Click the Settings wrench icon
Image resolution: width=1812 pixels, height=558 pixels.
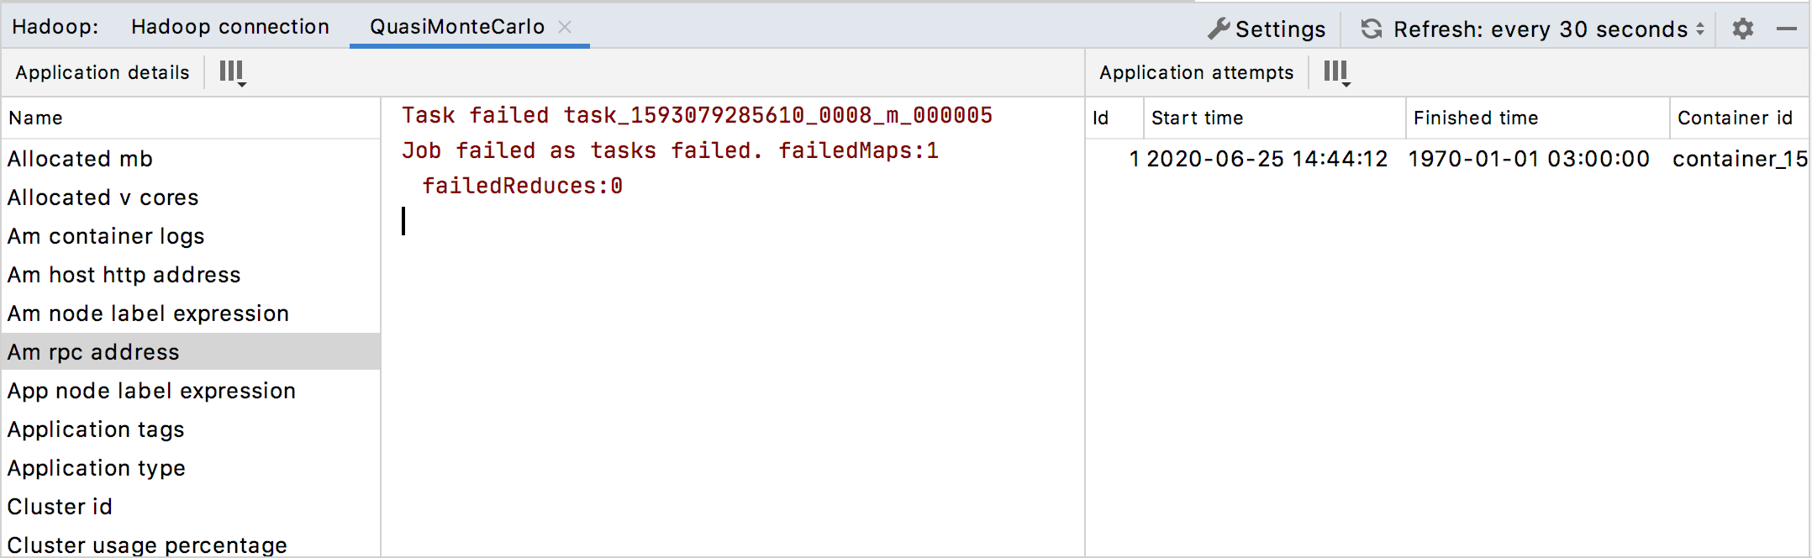[1219, 29]
